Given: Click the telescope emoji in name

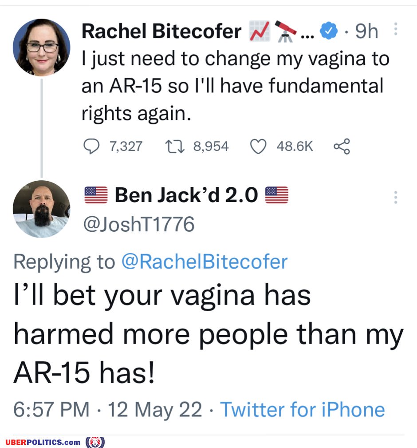Looking at the screenshot, I should coord(287,31).
